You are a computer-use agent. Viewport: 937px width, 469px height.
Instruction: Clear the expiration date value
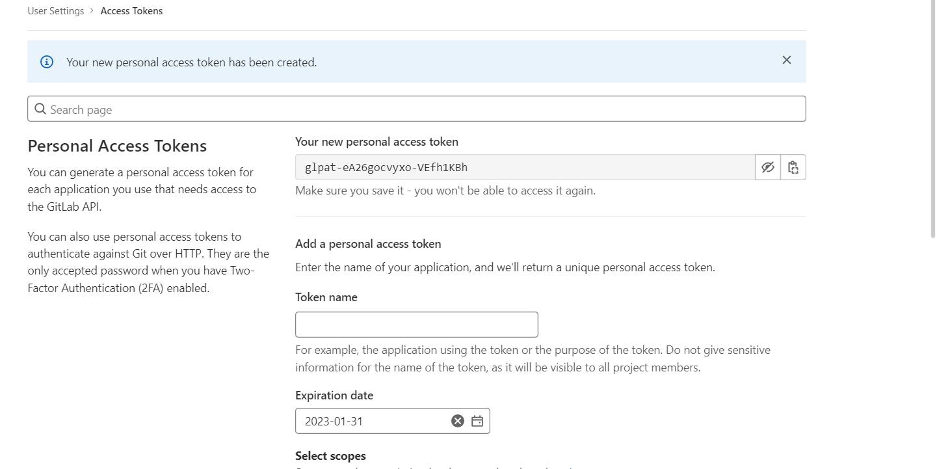[x=458, y=421]
